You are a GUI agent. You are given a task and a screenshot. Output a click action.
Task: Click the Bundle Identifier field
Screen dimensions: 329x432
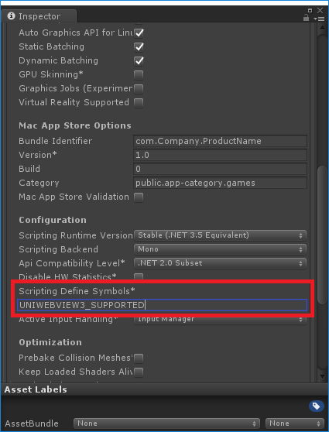click(220, 141)
